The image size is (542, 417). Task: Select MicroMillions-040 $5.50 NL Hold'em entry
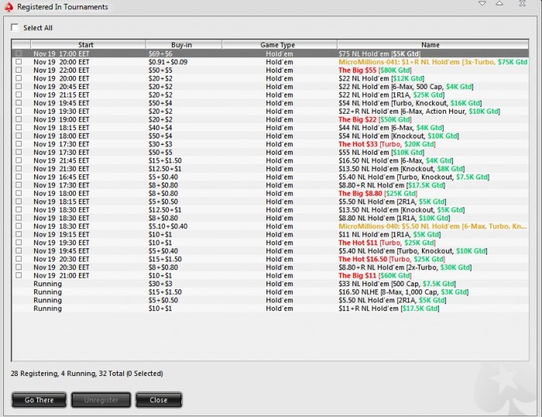coord(433,226)
